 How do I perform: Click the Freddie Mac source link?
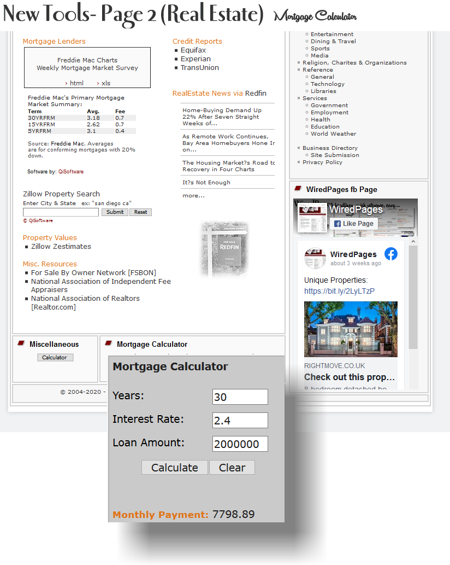coord(68,143)
